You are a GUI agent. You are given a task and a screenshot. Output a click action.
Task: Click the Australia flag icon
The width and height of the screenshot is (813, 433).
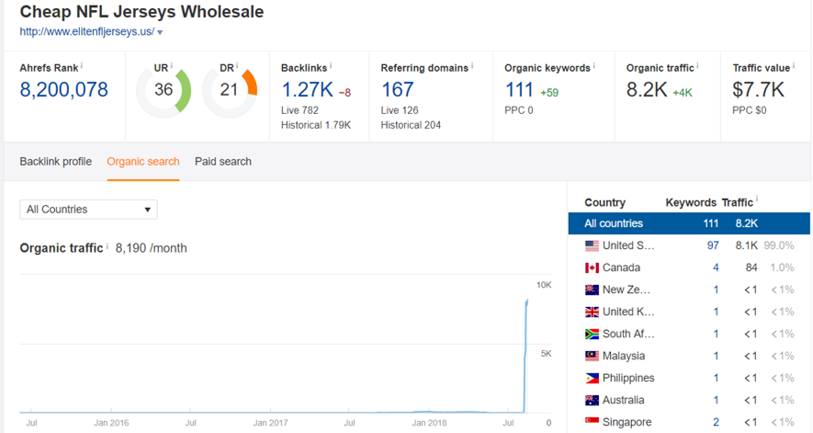(x=592, y=400)
